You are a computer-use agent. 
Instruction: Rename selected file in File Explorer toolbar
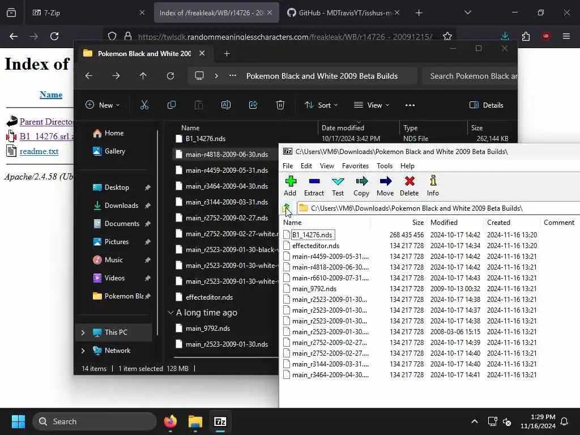225,105
